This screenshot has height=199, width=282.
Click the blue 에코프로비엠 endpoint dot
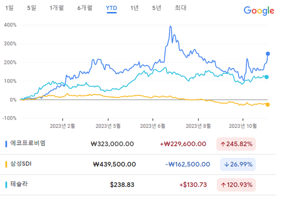(x=268, y=54)
